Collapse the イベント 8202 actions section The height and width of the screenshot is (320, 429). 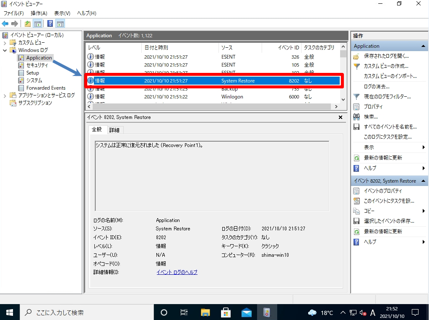click(423, 181)
